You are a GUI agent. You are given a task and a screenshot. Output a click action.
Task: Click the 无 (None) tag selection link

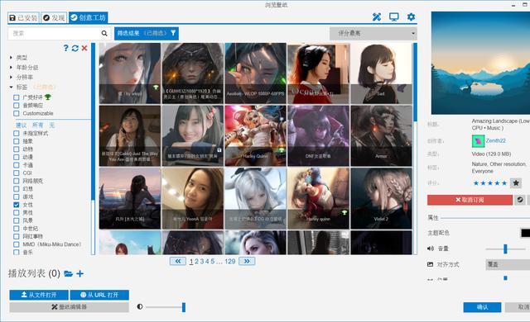pos(51,125)
